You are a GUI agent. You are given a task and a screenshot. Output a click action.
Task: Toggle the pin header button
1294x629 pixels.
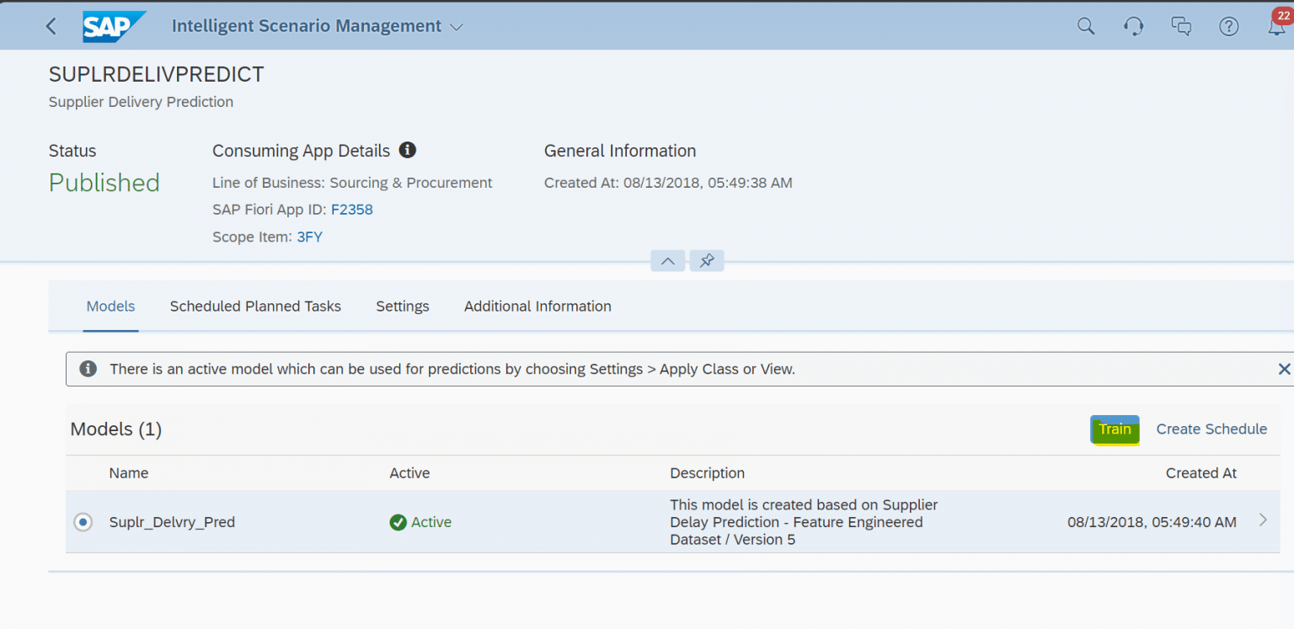(x=706, y=260)
